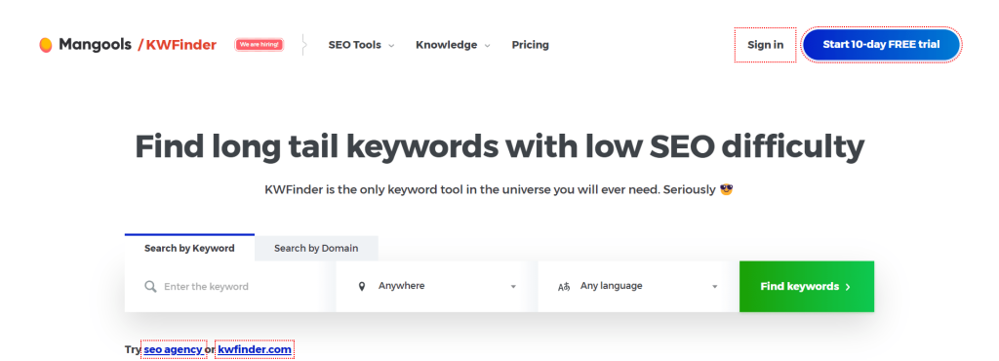Viewport: 999px width, 361px height.
Task: Focus the Enter the keyword field
Action: pos(230,287)
